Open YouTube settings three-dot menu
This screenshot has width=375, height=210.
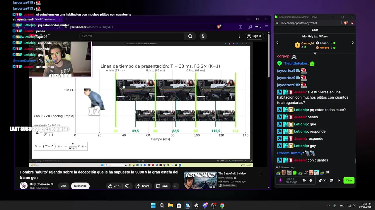coord(239,36)
